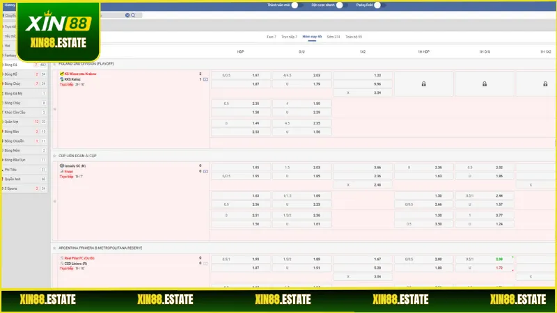This screenshot has height=313, width=557.
Task: Switch to the Fast 7 tab
Action: 272,37
